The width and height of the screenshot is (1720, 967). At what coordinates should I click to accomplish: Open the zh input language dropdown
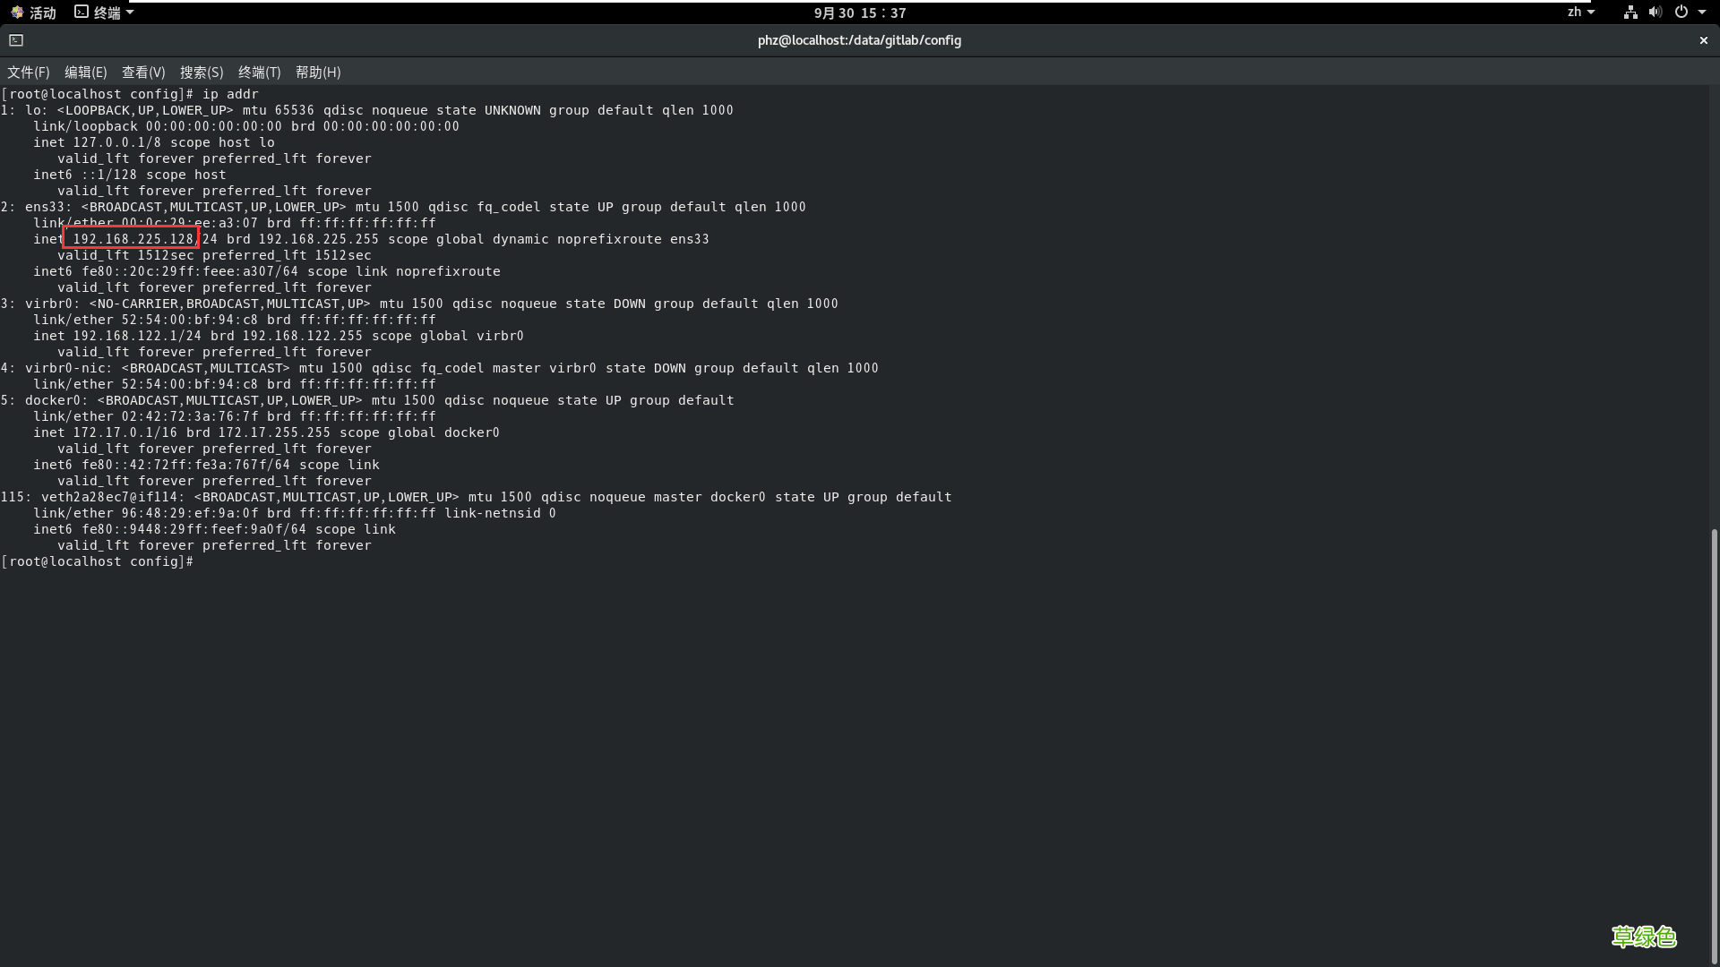click(1581, 13)
